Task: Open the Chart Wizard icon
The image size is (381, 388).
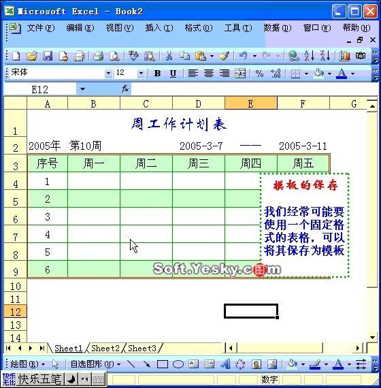Action: [344, 56]
